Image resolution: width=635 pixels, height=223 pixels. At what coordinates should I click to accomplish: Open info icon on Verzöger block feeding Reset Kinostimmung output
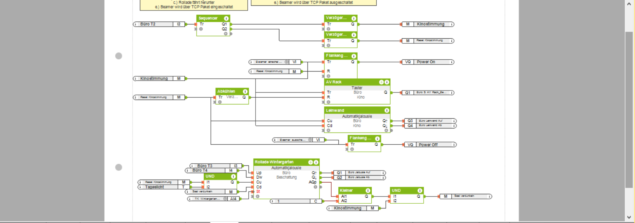[x=354, y=35]
